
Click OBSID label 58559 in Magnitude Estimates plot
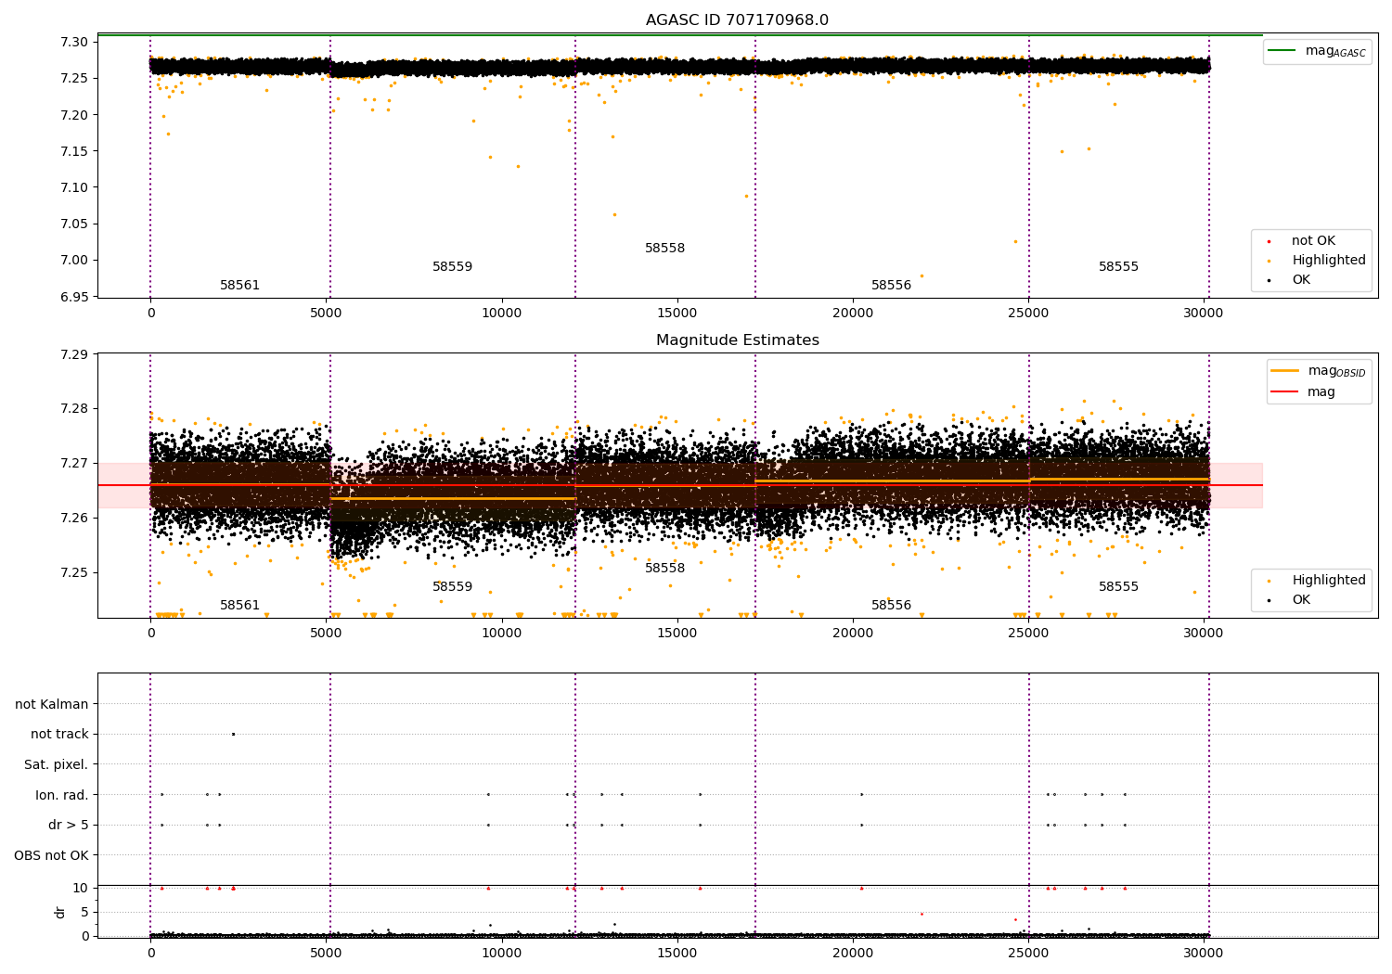[453, 587]
